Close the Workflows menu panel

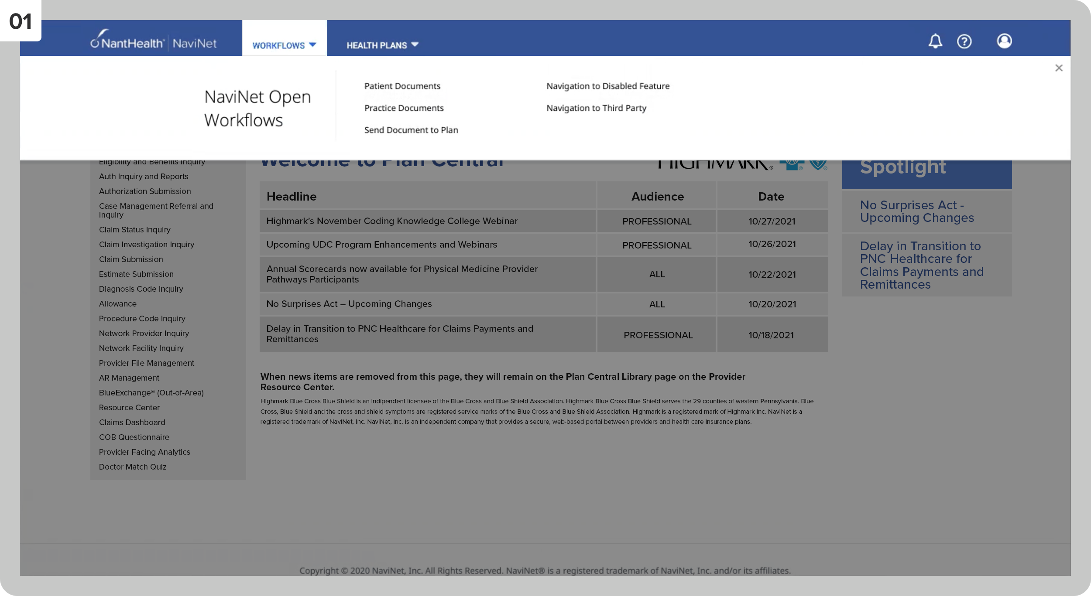1059,68
